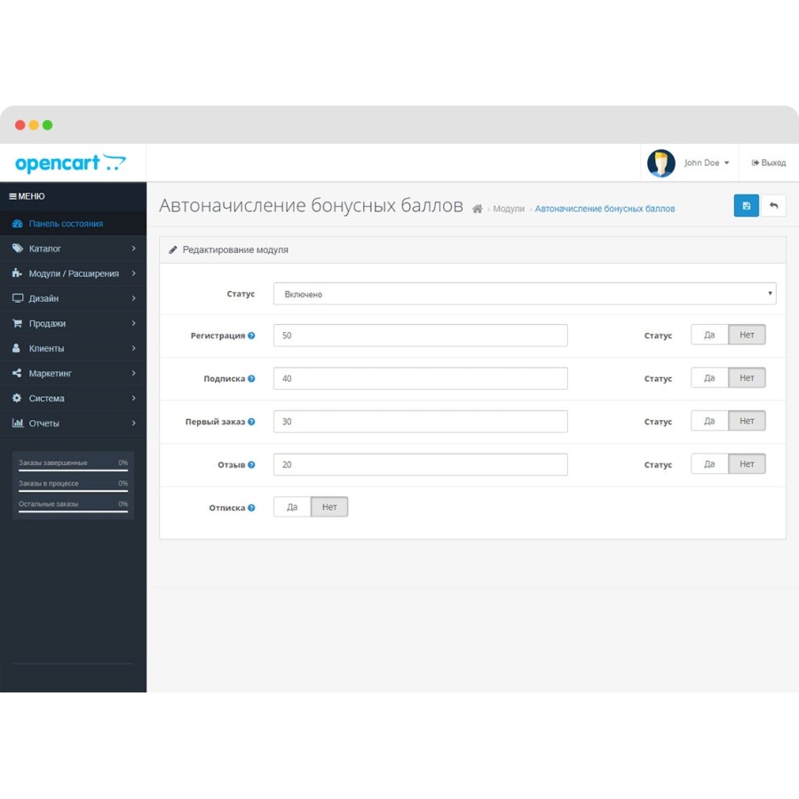Click the cart icon beside Продажи
The width and height of the screenshot is (799, 799).
click(17, 323)
